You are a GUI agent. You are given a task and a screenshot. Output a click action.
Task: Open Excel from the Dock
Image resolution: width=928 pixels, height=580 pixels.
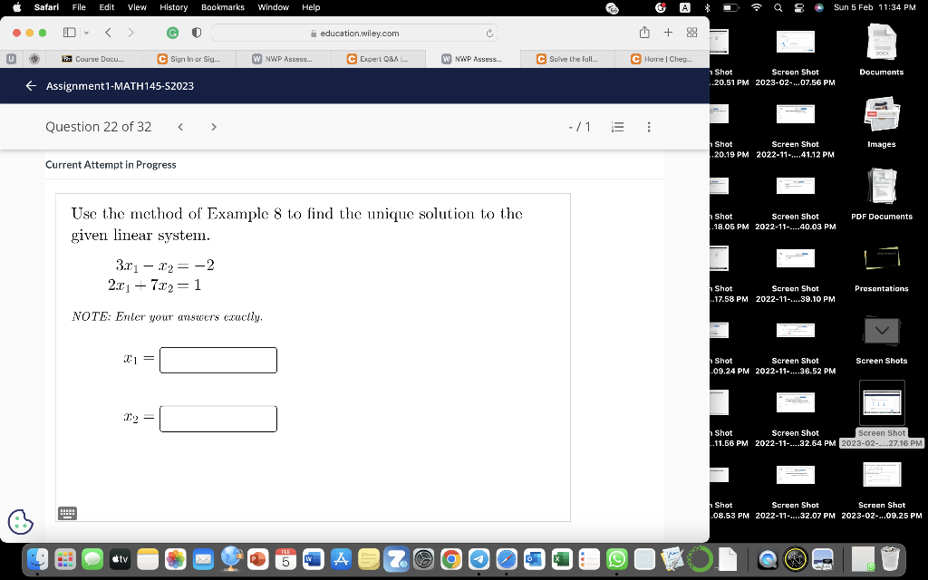pos(560,560)
